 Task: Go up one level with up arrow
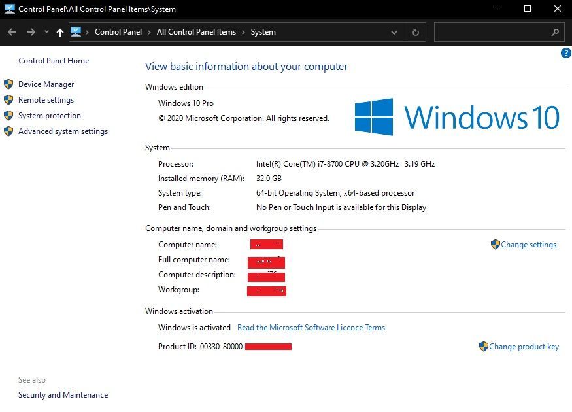(x=60, y=33)
